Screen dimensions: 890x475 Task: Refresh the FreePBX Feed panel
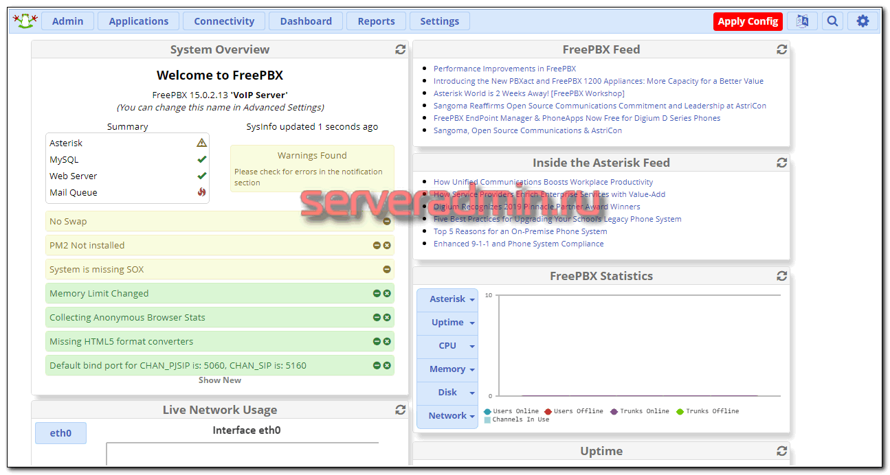pyautogui.click(x=781, y=49)
